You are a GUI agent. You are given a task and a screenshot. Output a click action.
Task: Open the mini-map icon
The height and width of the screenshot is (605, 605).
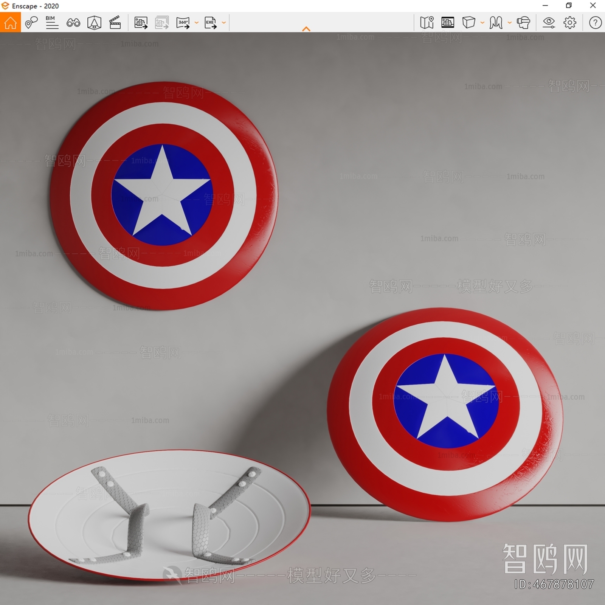click(427, 23)
